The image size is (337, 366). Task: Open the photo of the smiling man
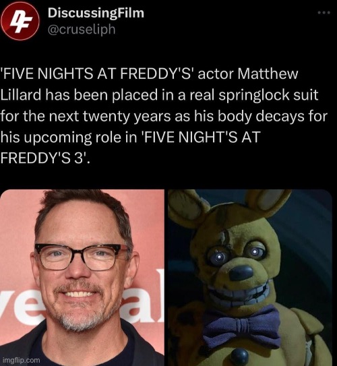pos(82,278)
